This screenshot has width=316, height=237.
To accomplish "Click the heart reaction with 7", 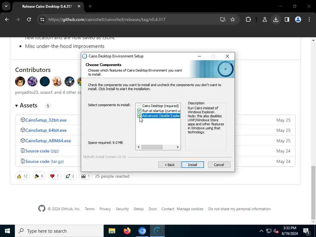I will click(x=54, y=176).
